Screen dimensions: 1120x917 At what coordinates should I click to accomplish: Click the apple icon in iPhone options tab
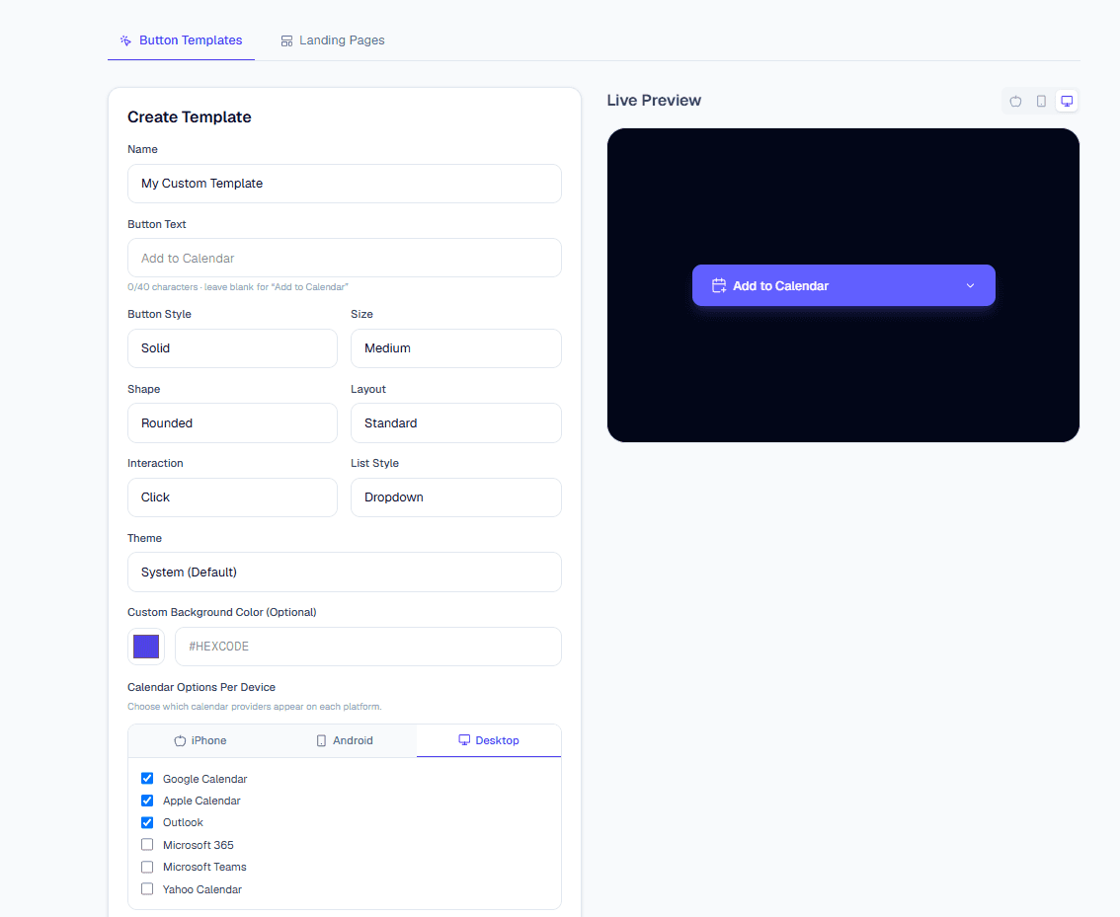click(x=180, y=740)
